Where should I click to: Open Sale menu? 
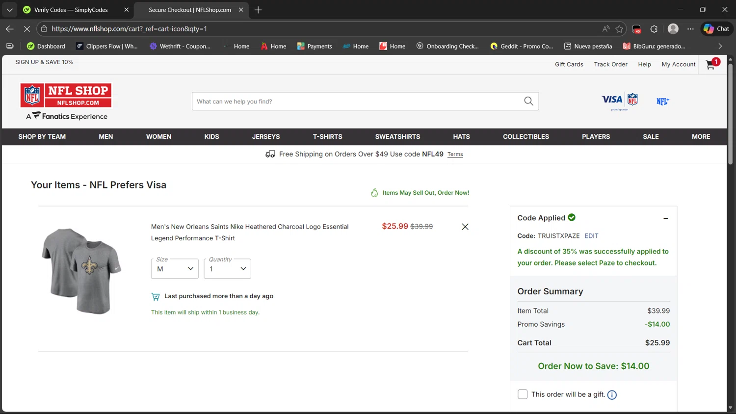651,137
